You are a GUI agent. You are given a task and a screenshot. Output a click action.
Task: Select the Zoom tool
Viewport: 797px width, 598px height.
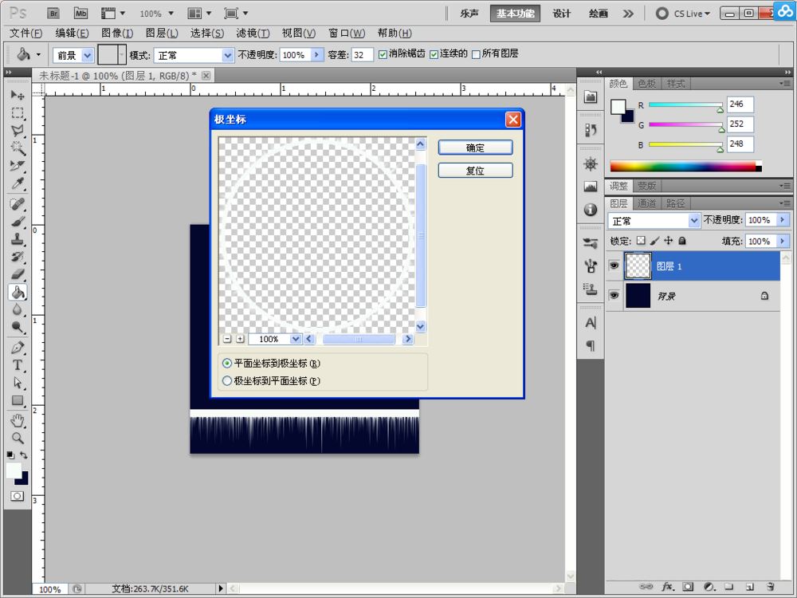(18, 438)
